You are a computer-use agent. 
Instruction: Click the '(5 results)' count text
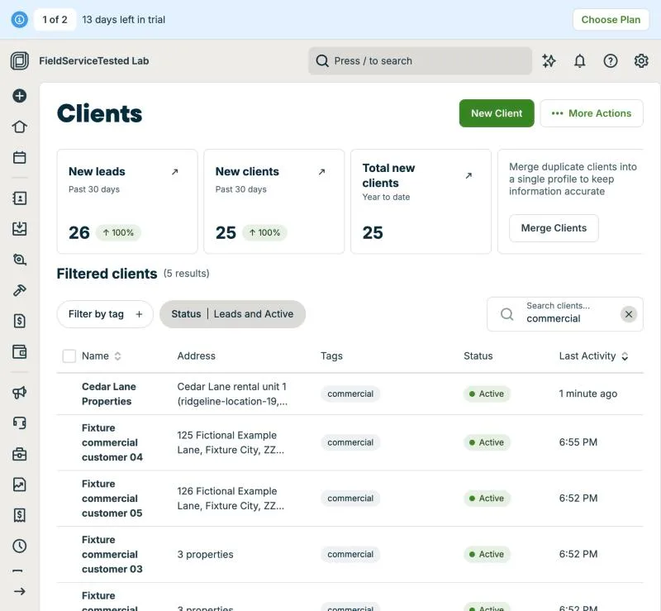coord(187,274)
